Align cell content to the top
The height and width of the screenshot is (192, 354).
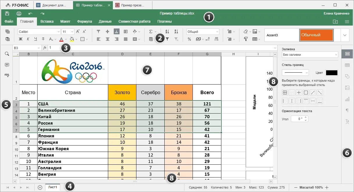98,32
